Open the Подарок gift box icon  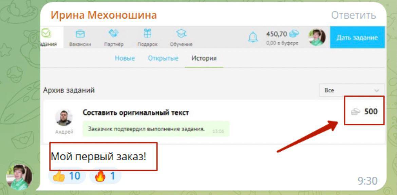(147, 33)
